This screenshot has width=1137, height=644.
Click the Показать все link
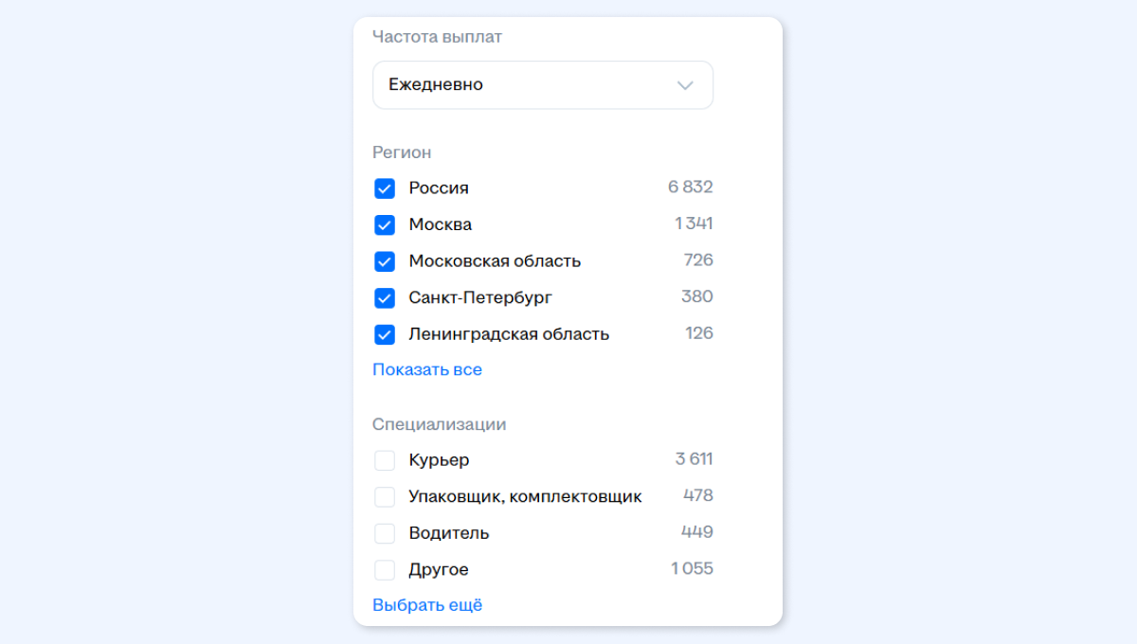pos(427,369)
